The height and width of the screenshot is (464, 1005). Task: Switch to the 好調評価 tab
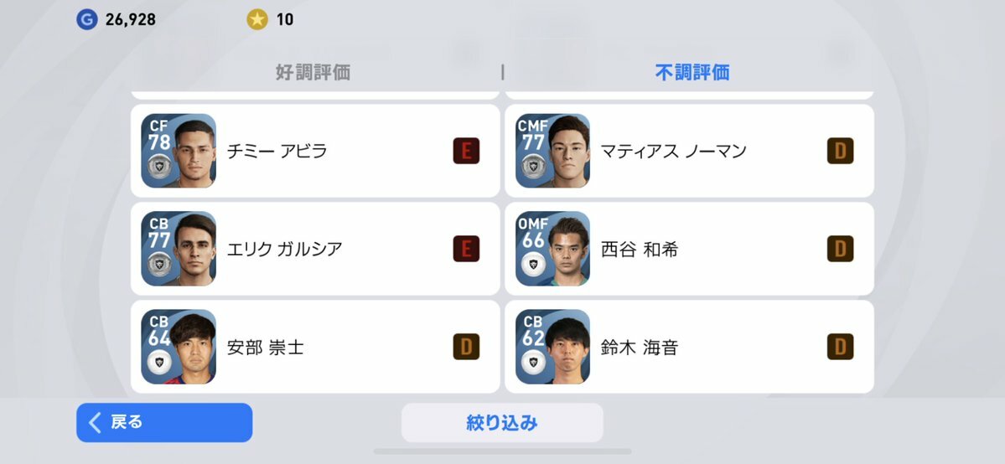[313, 72]
